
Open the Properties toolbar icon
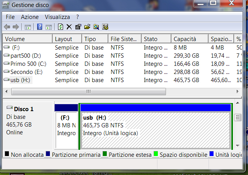click(x=78, y=27)
